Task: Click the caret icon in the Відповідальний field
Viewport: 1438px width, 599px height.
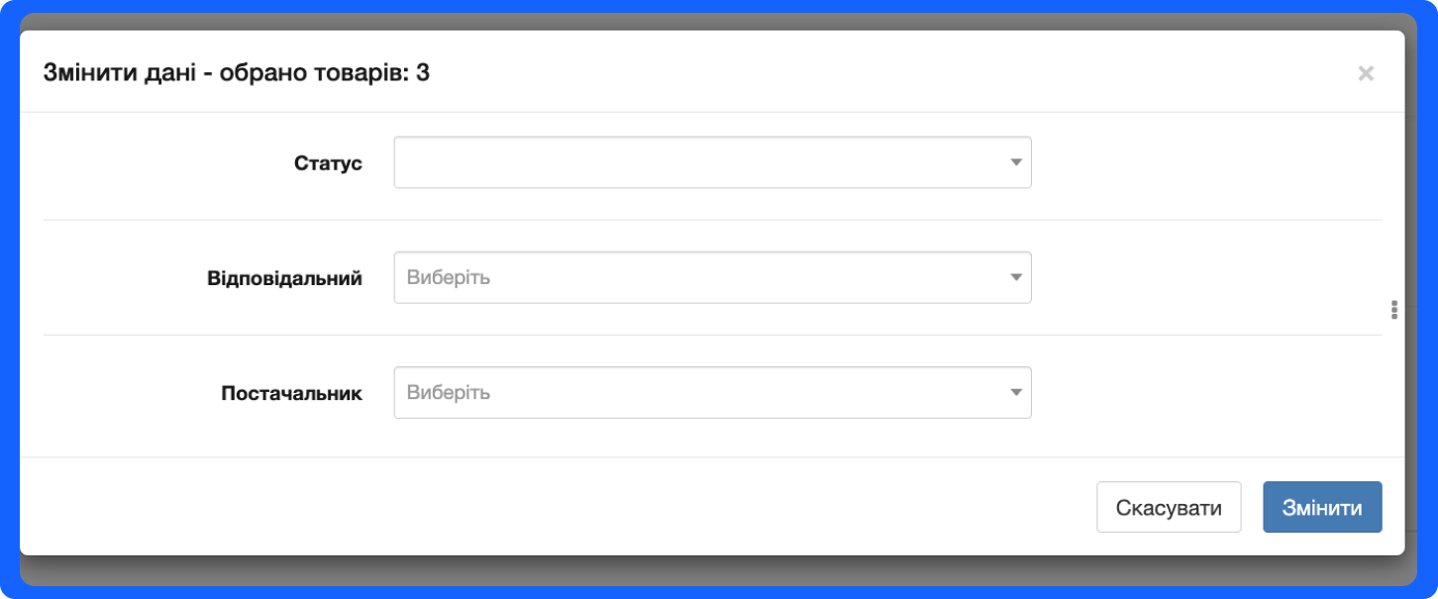Action: (x=1015, y=277)
